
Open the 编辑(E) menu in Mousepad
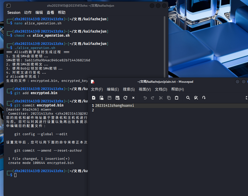coord(113,89)
